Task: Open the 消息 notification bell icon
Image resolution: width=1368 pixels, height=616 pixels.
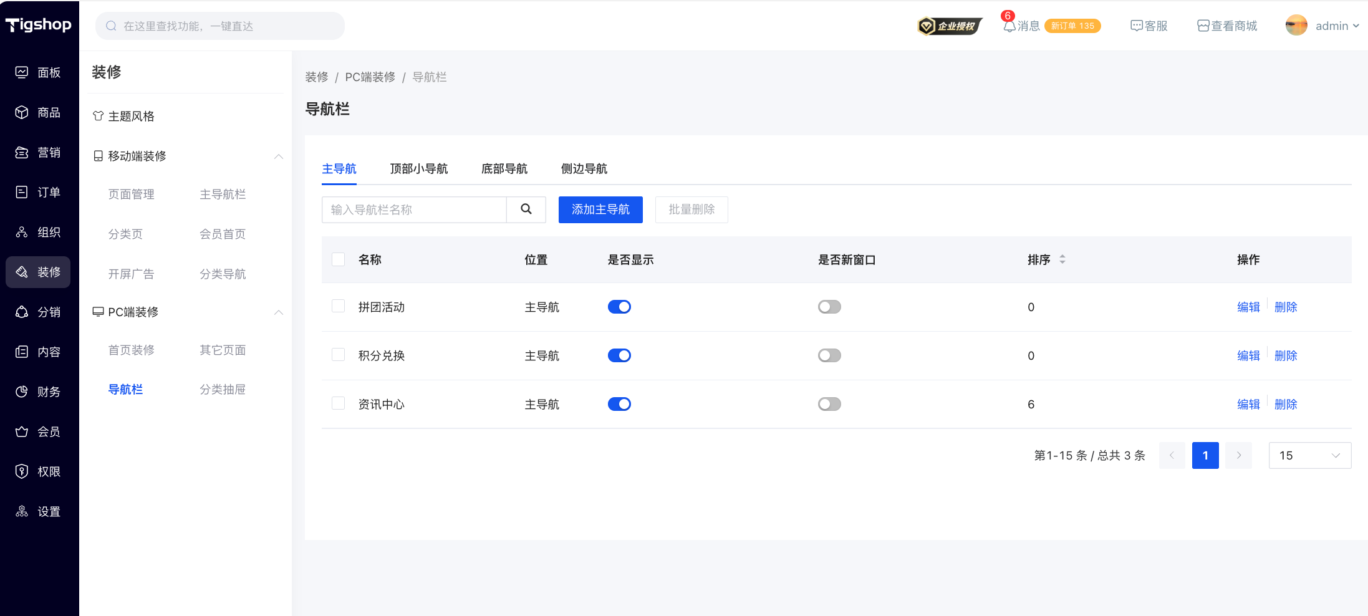Action: click(x=1009, y=26)
